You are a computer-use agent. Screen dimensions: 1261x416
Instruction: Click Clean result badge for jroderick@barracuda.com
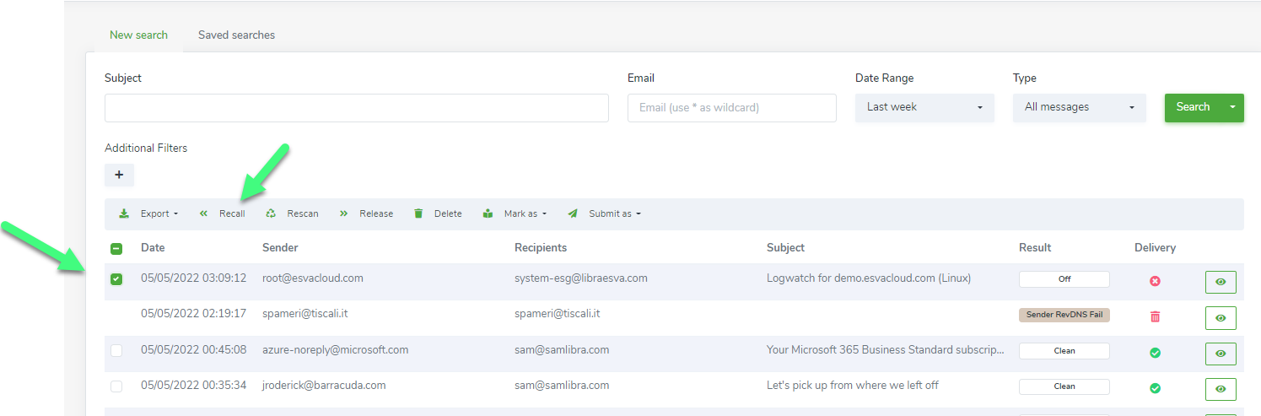1064,386
